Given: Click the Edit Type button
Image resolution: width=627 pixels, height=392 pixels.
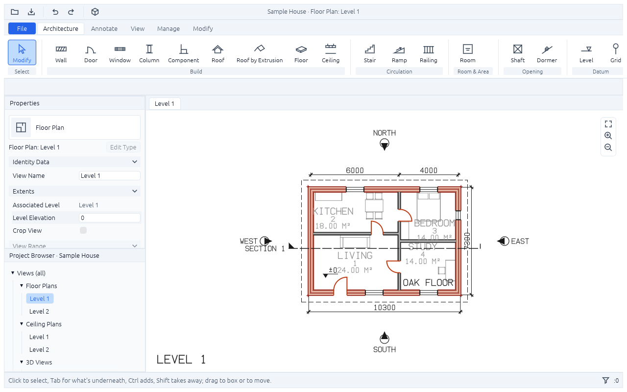Looking at the screenshot, I should [x=123, y=147].
